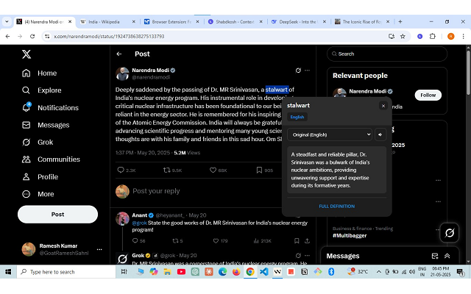Open the Original (English) language dropdown
Image resolution: width=471 pixels, height=294 pixels.
point(330,135)
